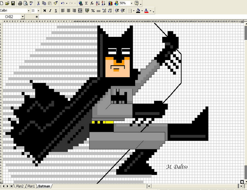Apply comma 000 separator style
247x190 pixels.
click(x=99, y=10)
